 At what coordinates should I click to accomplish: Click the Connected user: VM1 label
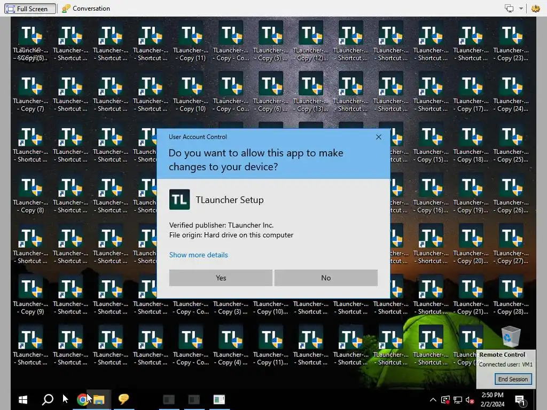point(505,364)
